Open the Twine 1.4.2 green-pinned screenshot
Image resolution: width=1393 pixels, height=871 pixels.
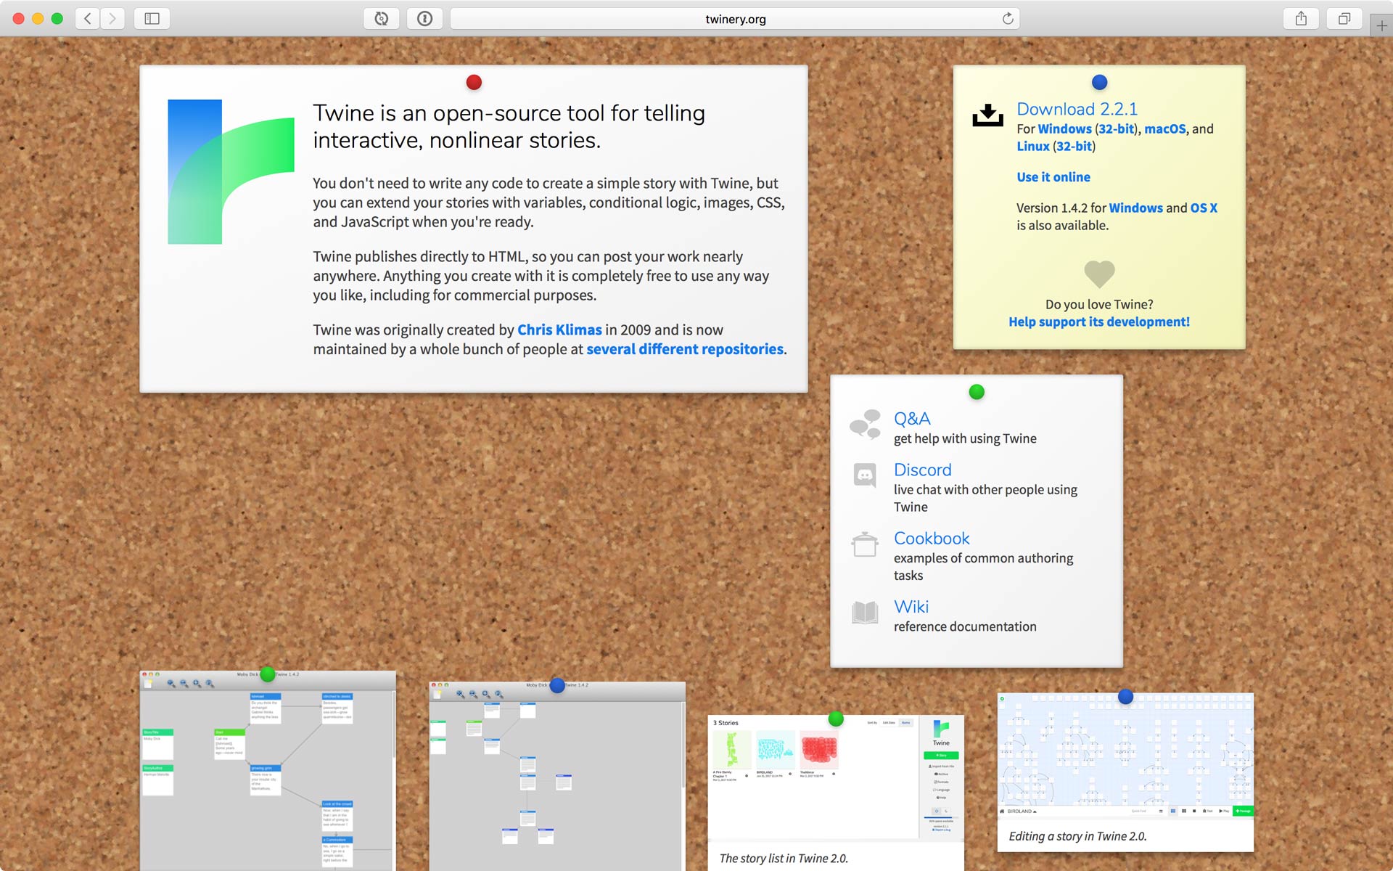tap(268, 771)
